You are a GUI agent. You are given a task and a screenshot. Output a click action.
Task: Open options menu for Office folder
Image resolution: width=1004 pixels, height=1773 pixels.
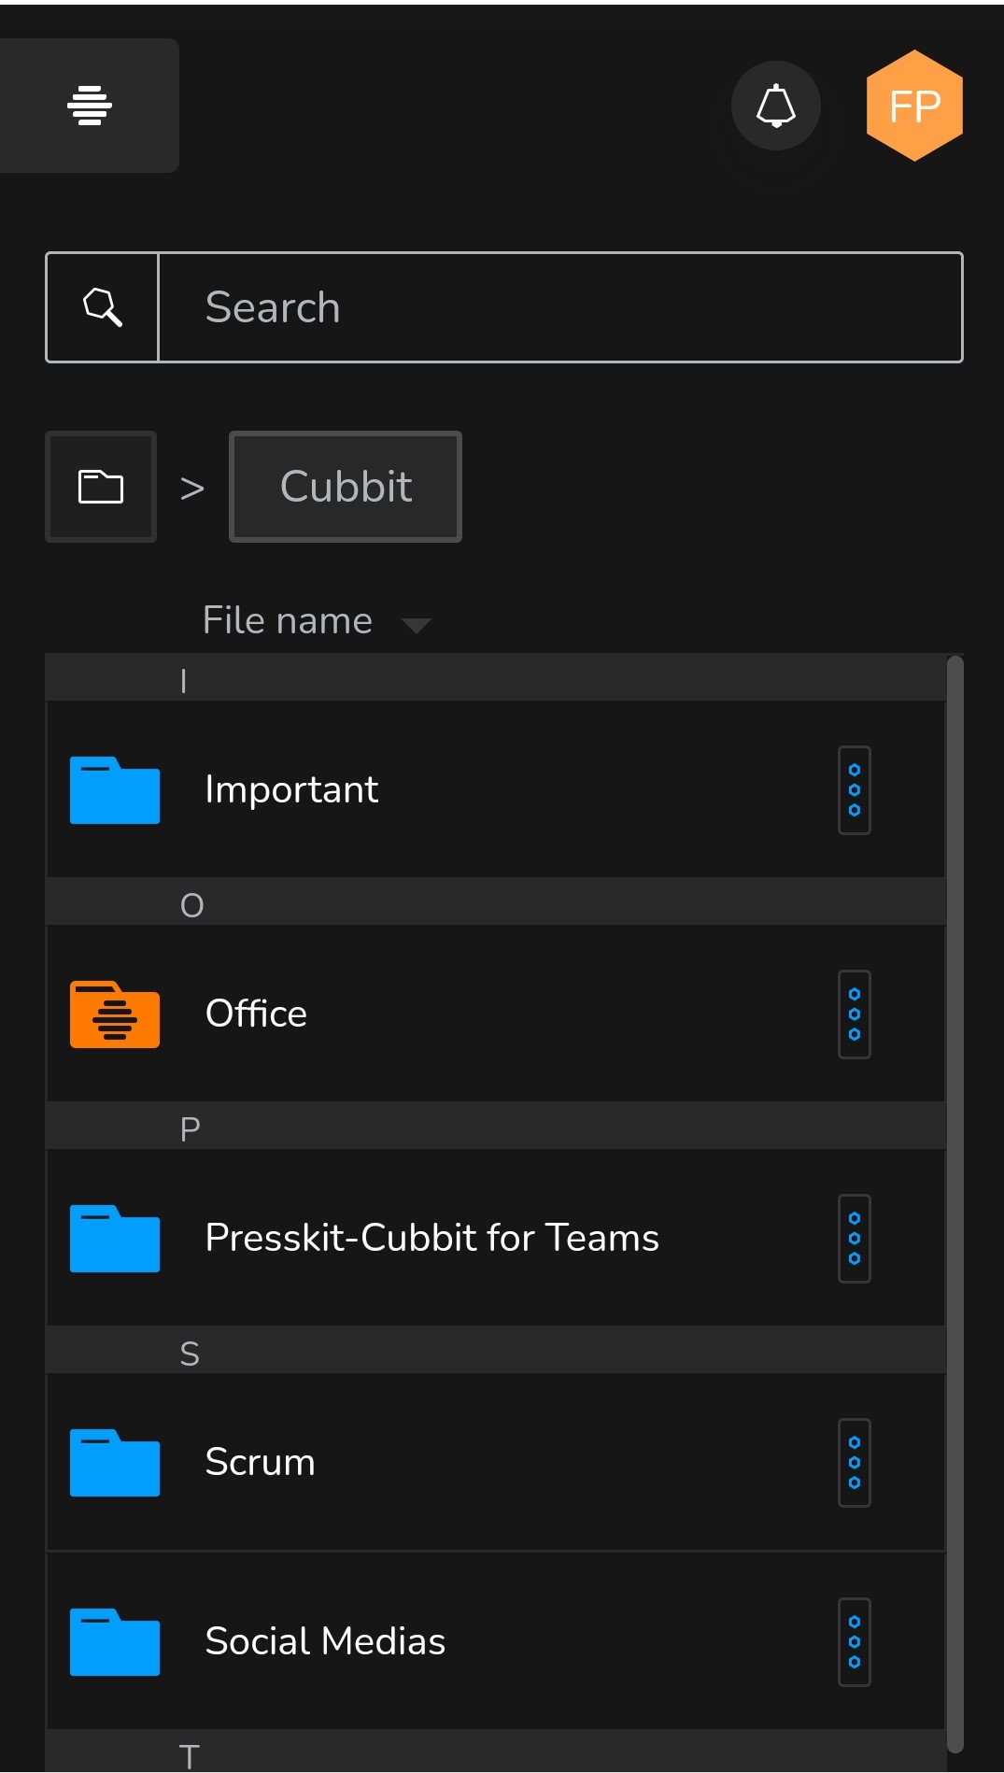pos(854,1014)
